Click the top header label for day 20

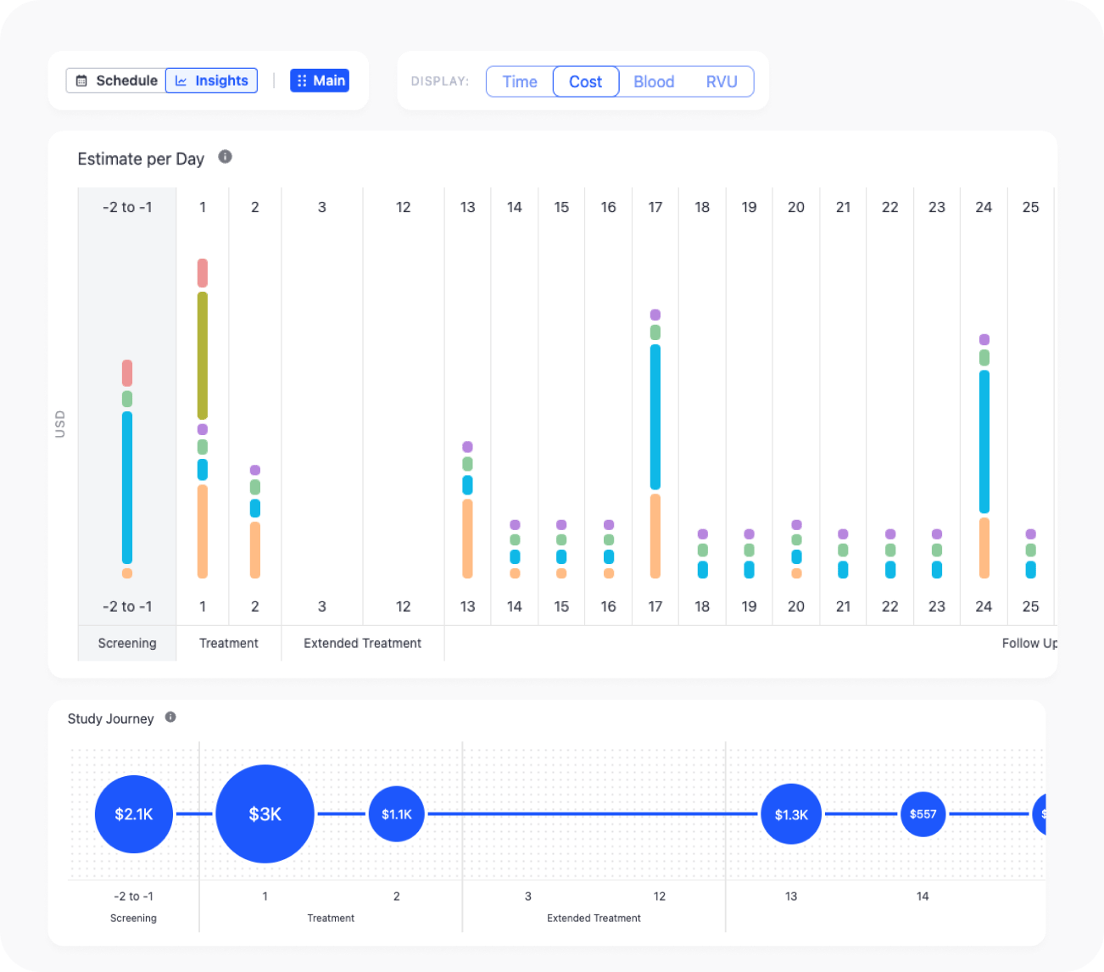pos(796,207)
